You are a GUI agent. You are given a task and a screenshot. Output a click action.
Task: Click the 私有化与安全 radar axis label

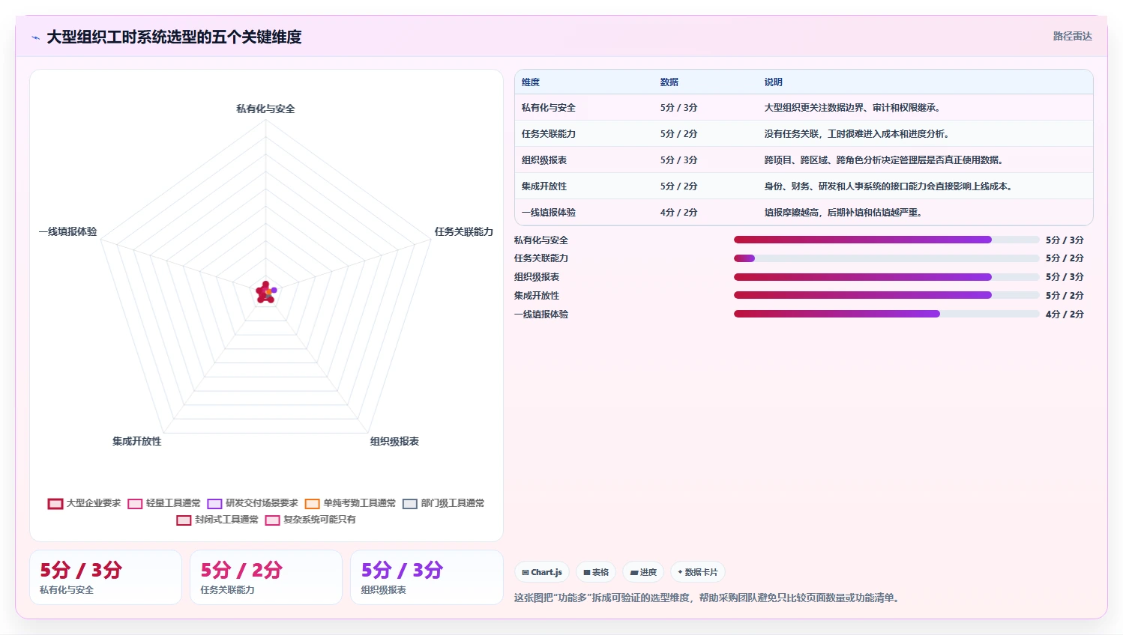click(266, 109)
